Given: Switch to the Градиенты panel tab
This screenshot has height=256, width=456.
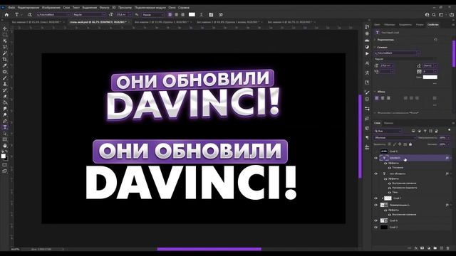Looking at the screenshot, I should [x=405, y=25].
